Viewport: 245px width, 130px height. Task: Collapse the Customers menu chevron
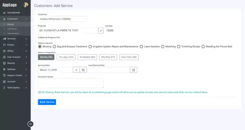(26, 19)
